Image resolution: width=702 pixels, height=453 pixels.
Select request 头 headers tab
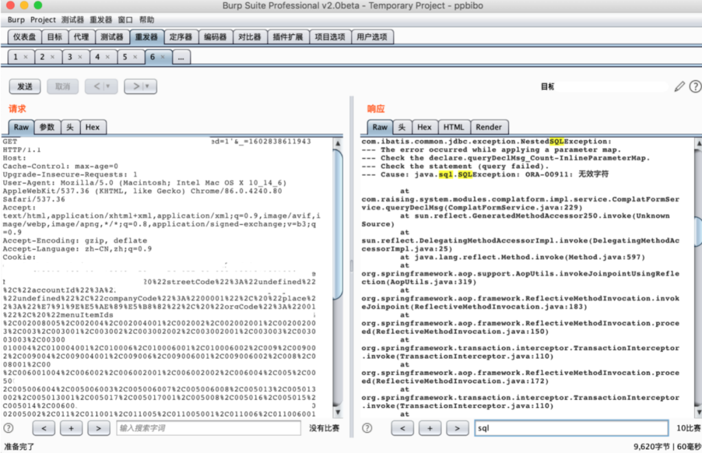point(70,127)
